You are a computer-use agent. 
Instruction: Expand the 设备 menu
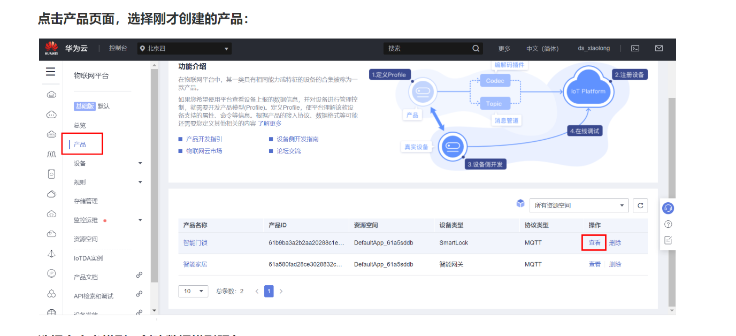click(140, 163)
